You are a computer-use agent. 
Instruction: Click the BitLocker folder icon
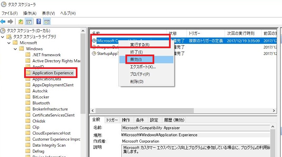click(x=28, y=97)
